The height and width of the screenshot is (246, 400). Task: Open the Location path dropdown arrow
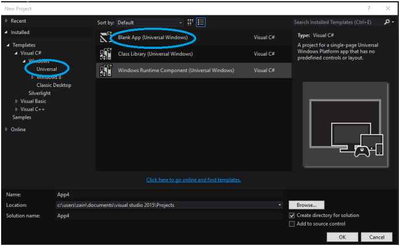click(x=280, y=205)
